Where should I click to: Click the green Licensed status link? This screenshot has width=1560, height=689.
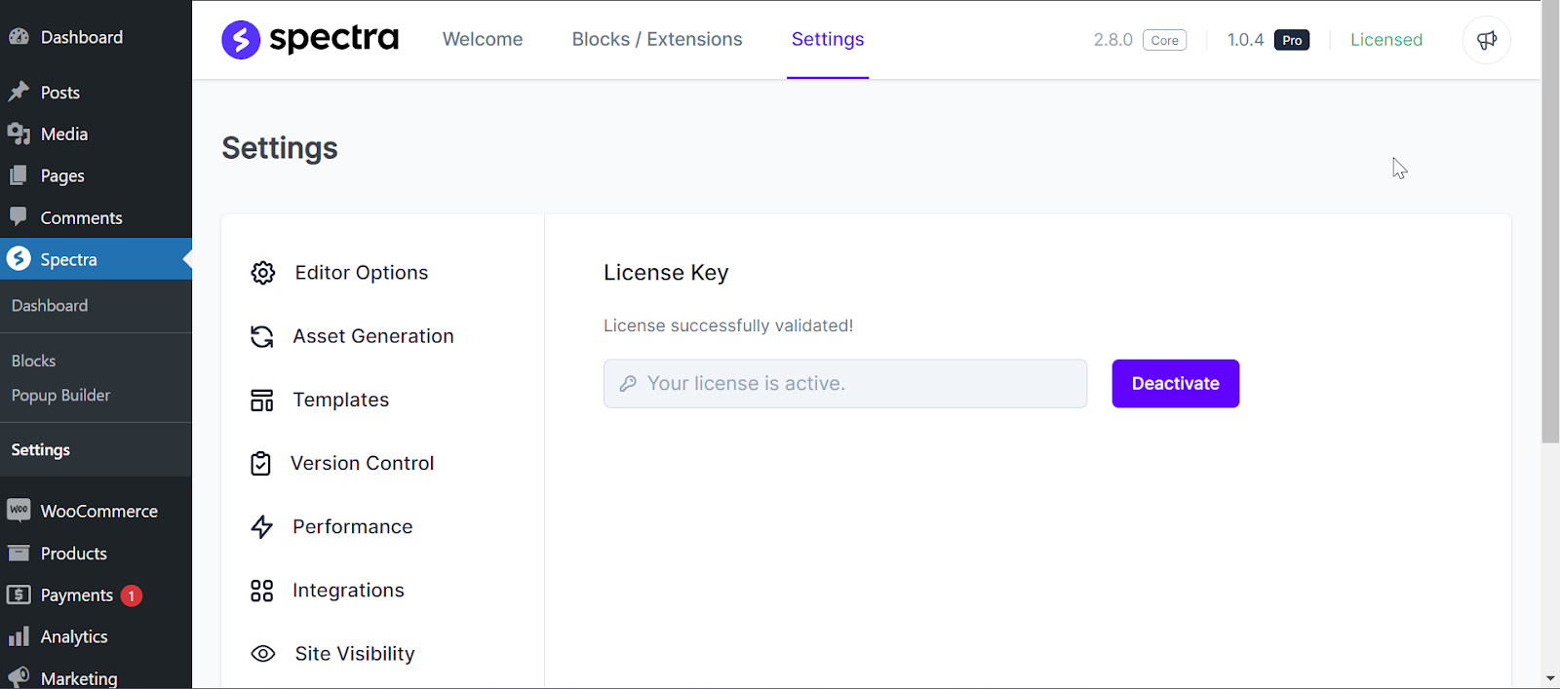1385,40
